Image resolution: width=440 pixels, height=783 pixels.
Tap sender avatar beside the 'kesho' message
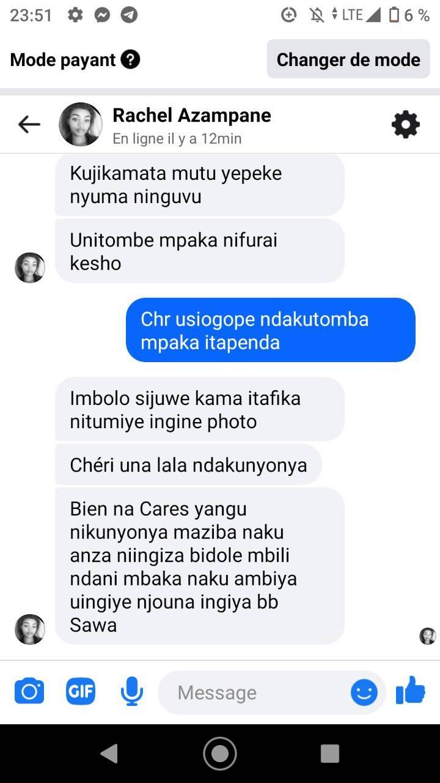(30, 267)
